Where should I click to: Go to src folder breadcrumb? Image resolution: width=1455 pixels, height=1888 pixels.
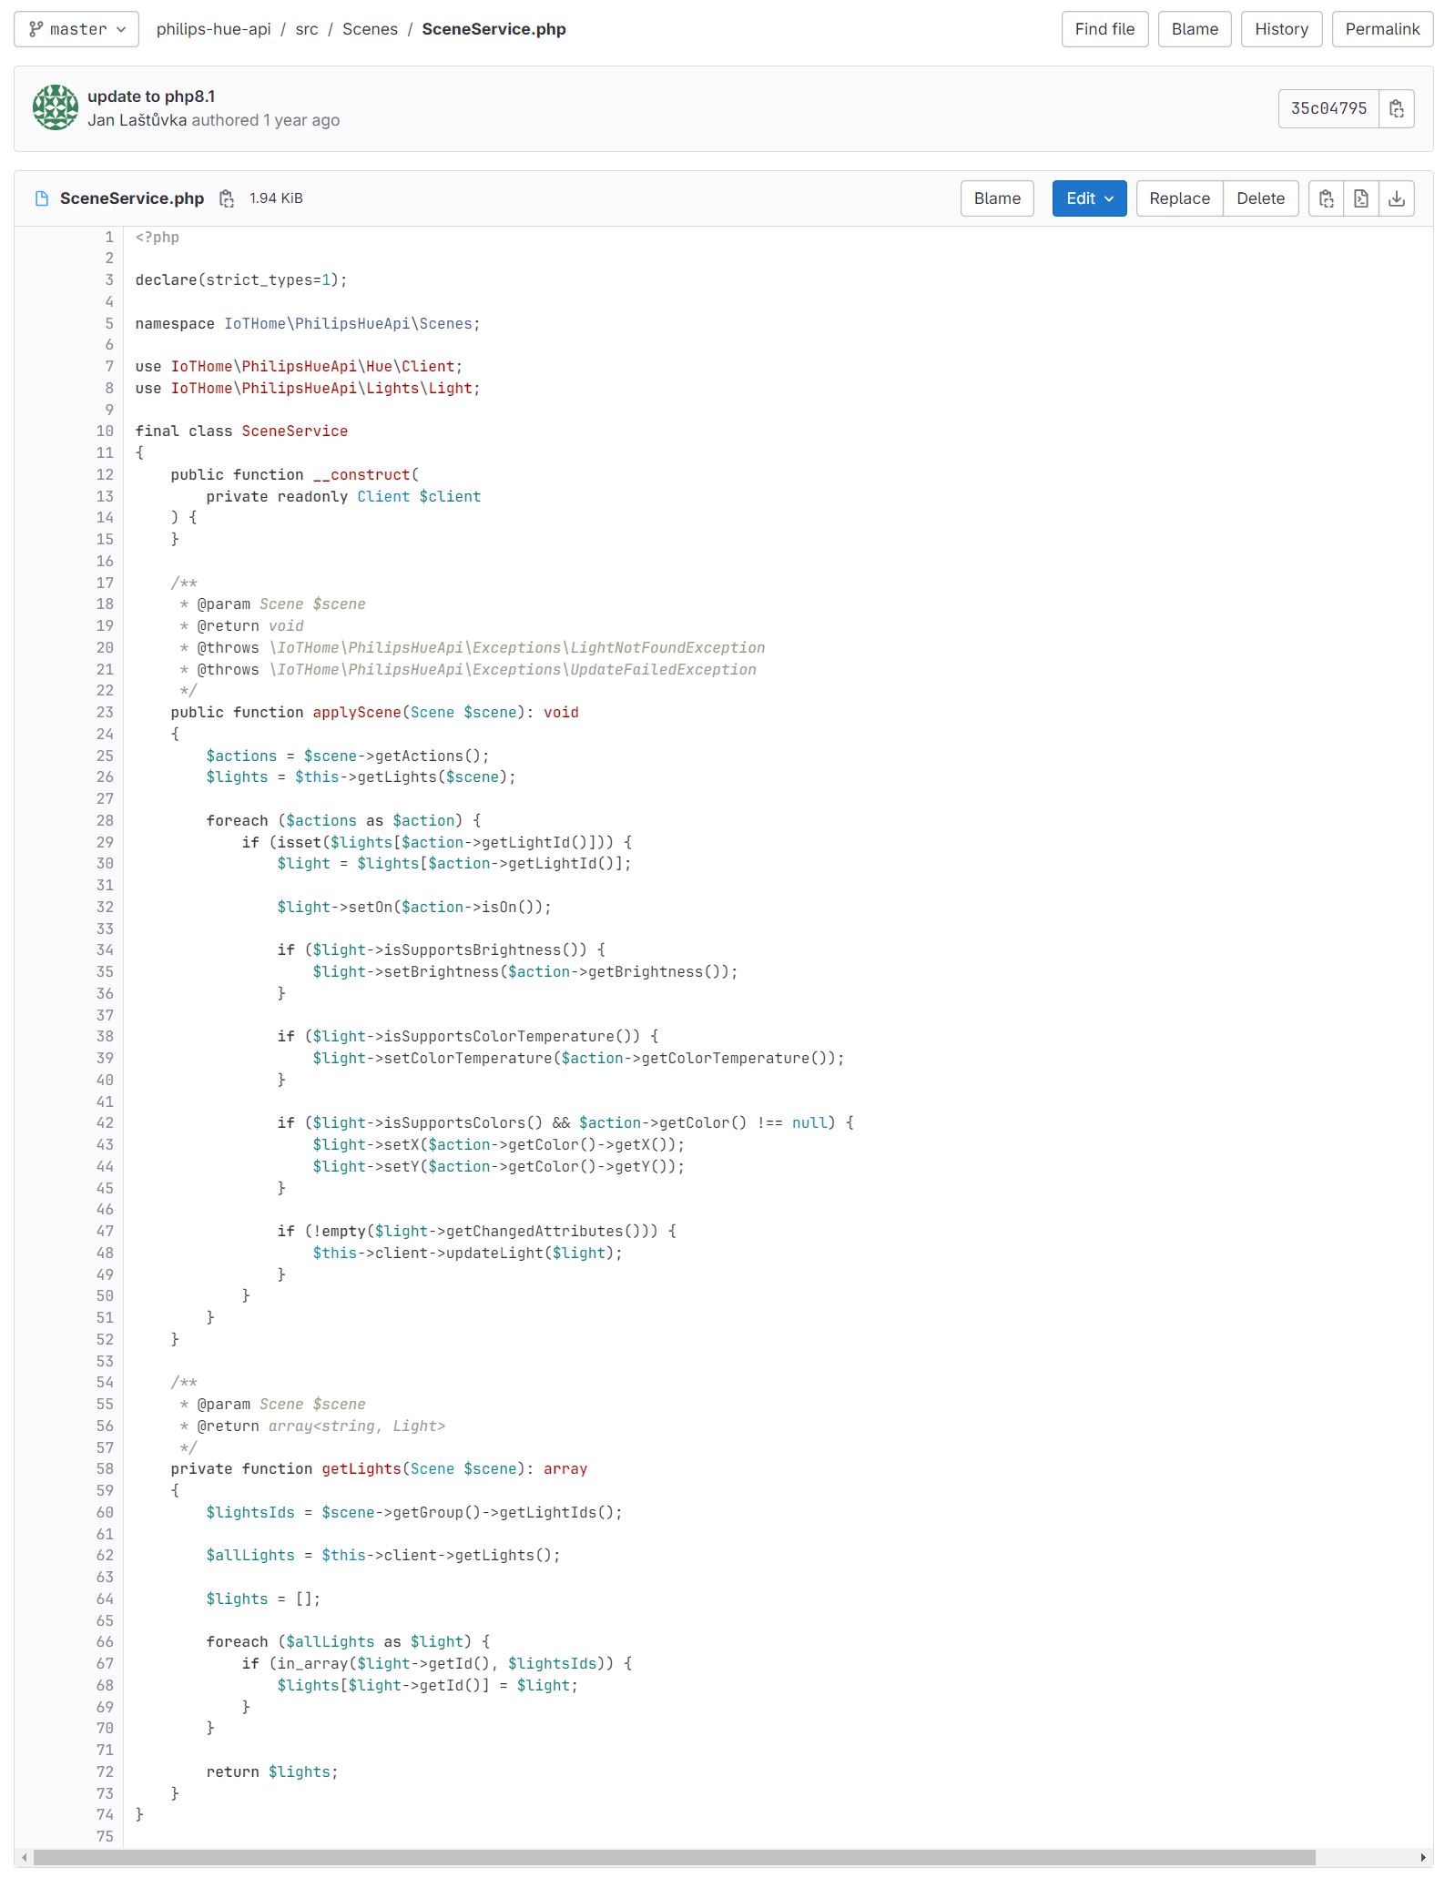(307, 29)
